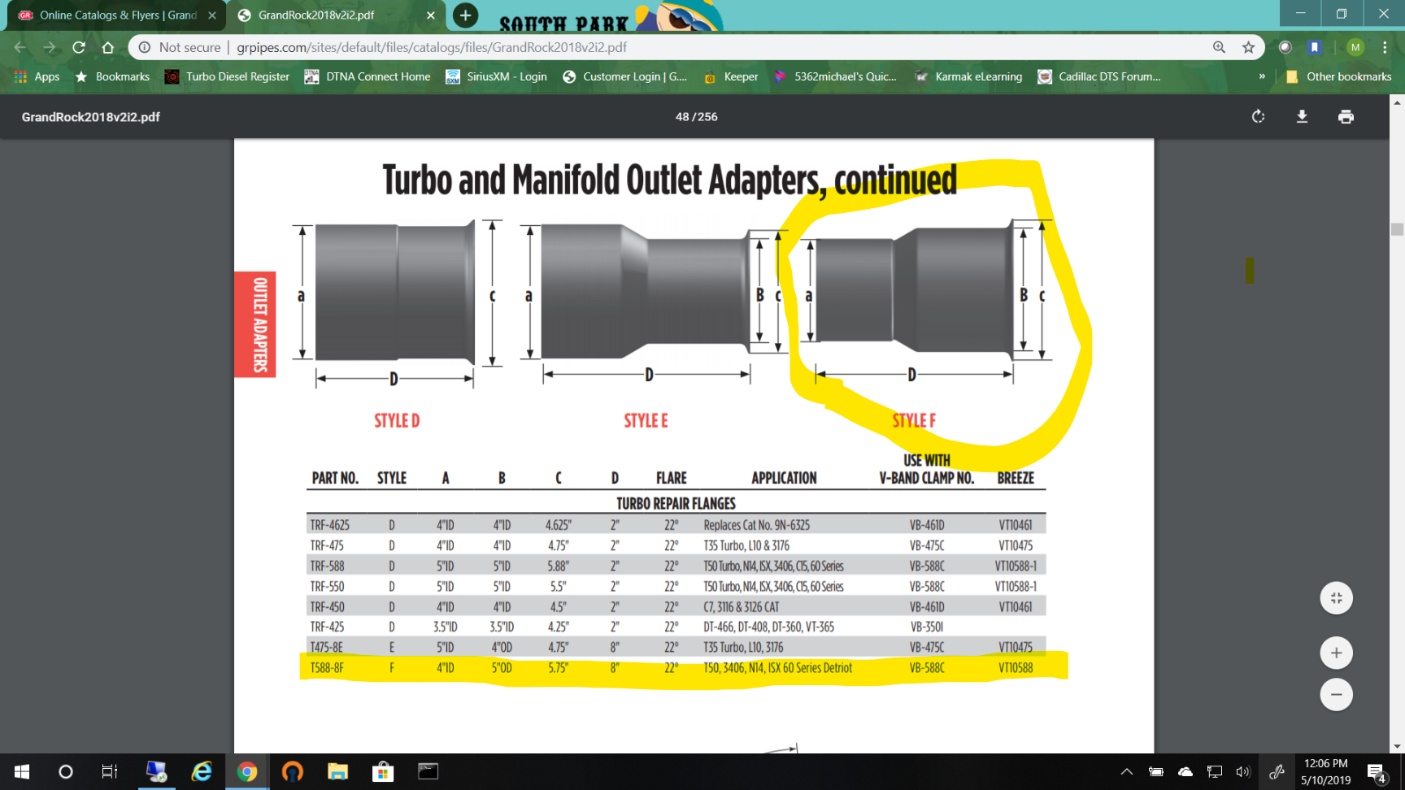Click clamp number VB-588C in T588-8F row
Image resolution: width=1405 pixels, height=790 pixels.
pyautogui.click(x=927, y=668)
